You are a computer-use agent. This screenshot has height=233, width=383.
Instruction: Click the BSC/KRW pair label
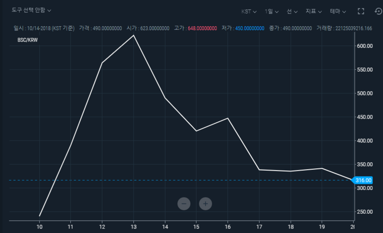coord(28,40)
